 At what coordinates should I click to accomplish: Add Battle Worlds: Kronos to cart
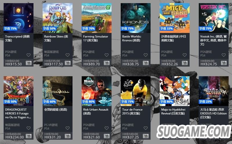(x=146, y=63)
